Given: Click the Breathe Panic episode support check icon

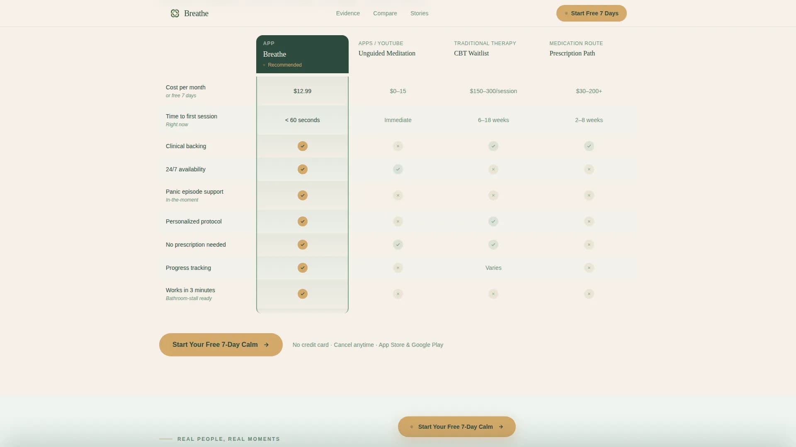Looking at the screenshot, I should tap(302, 195).
